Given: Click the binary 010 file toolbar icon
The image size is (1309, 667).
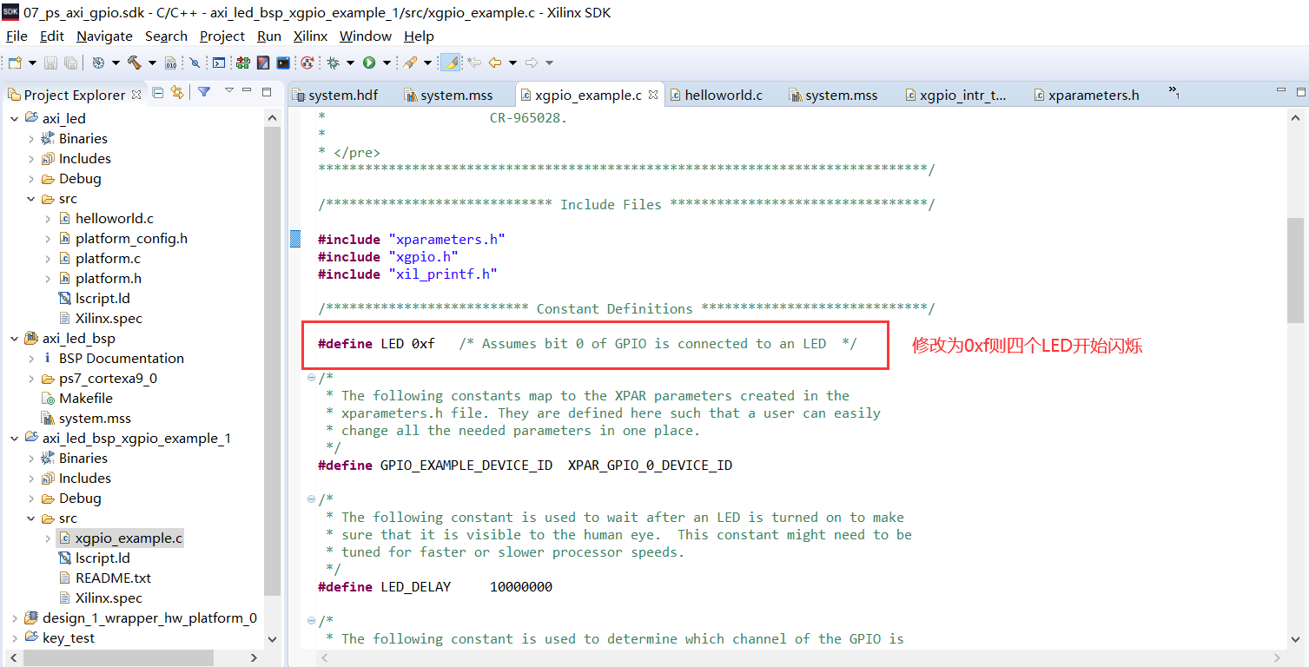Looking at the screenshot, I should (x=171, y=63).
